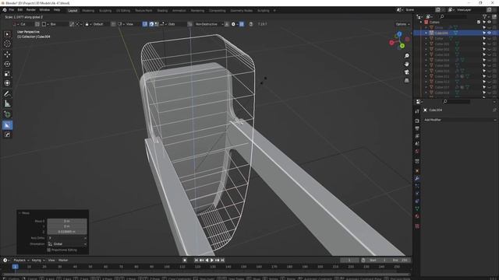
Task: Click the Move Z value field
Action: (x=67, y=232)
